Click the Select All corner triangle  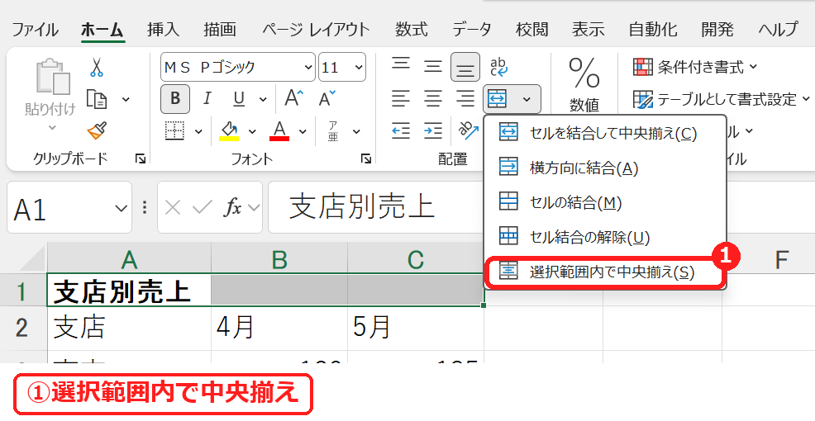coord(30,258)
